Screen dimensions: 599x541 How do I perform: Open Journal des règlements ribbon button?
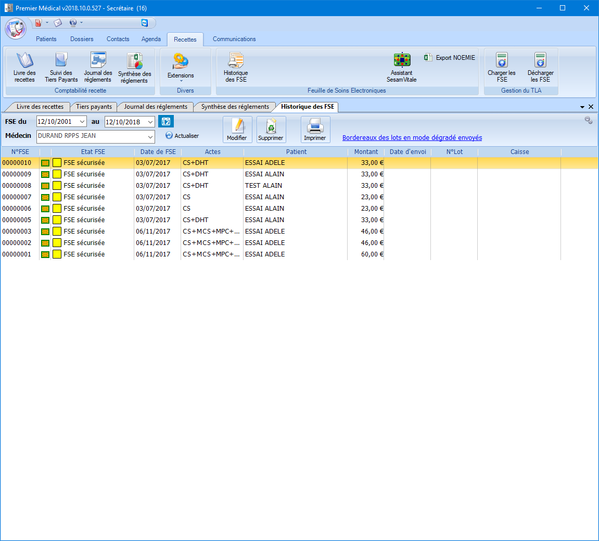point(98,68)
